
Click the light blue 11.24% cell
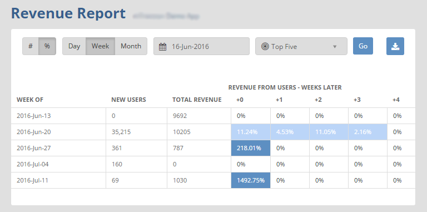pyautogui.click(x=251, y=132)
